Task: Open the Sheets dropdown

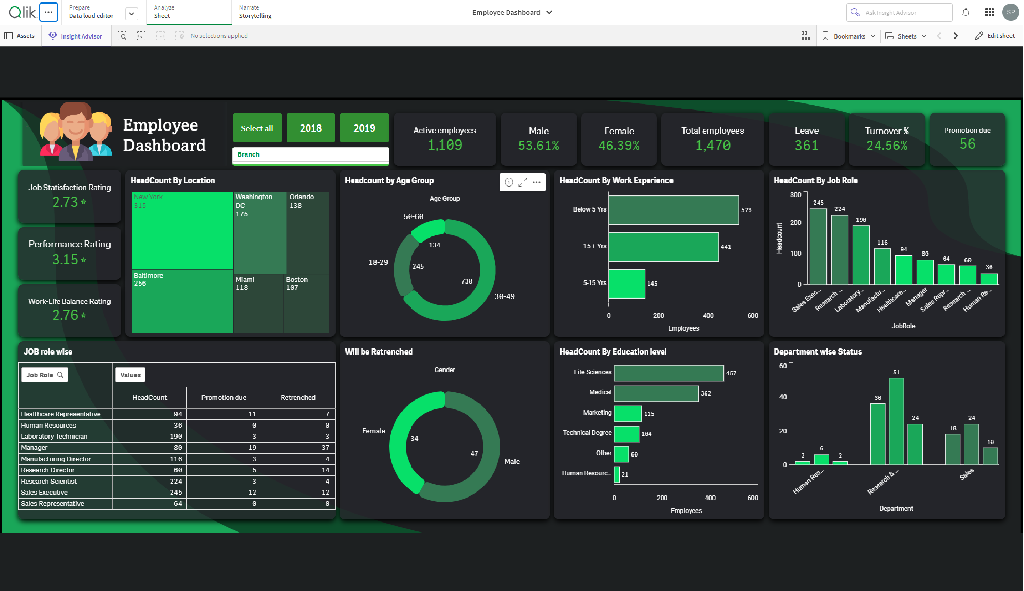Action: (x=906, y=36)
